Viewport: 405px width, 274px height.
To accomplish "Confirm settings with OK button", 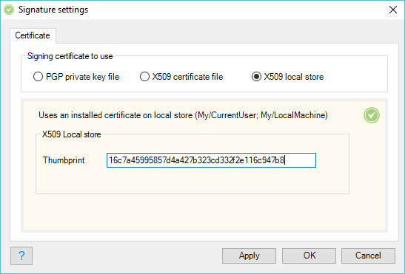I will tap(309, 256).
